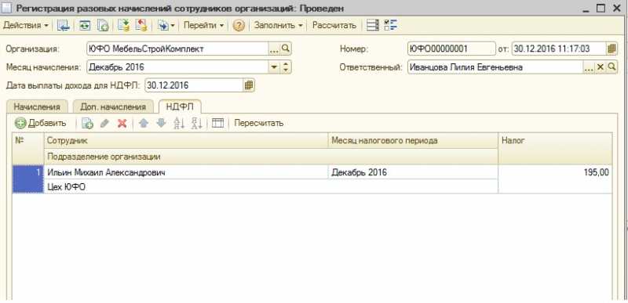Click the Декабрь 2016 table cell
Image resolution: width=628 pixels, height=303 pixels.
click(413, 172)
